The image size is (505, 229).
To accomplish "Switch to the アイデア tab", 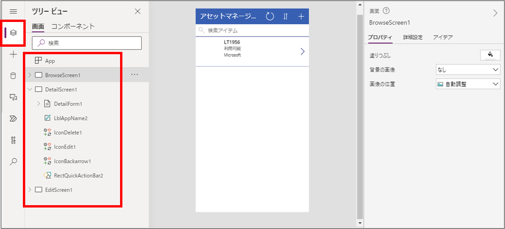I will pos(443,37).
